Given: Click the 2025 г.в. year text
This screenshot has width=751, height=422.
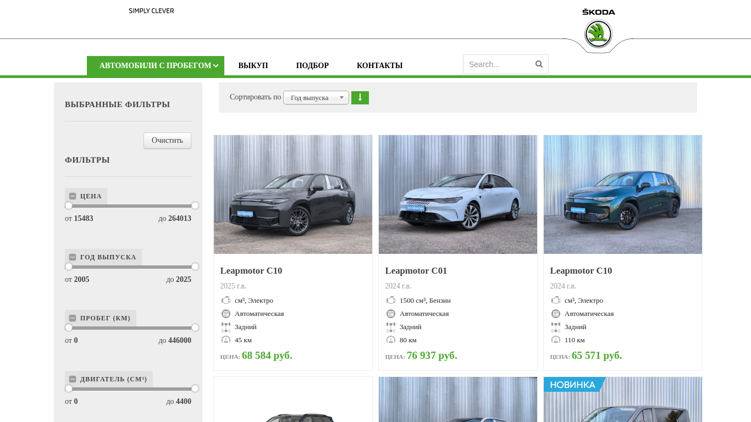Looking at the screenshot, I should [x=234, y=286].
